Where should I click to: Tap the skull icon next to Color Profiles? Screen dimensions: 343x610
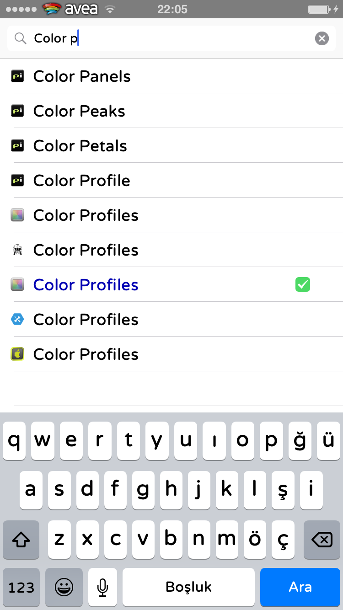click(x=17, y=250)
